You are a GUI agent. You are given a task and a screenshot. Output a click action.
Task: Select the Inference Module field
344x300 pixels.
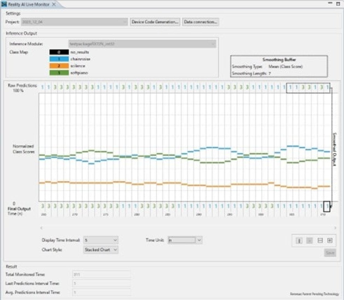(141, 44)
